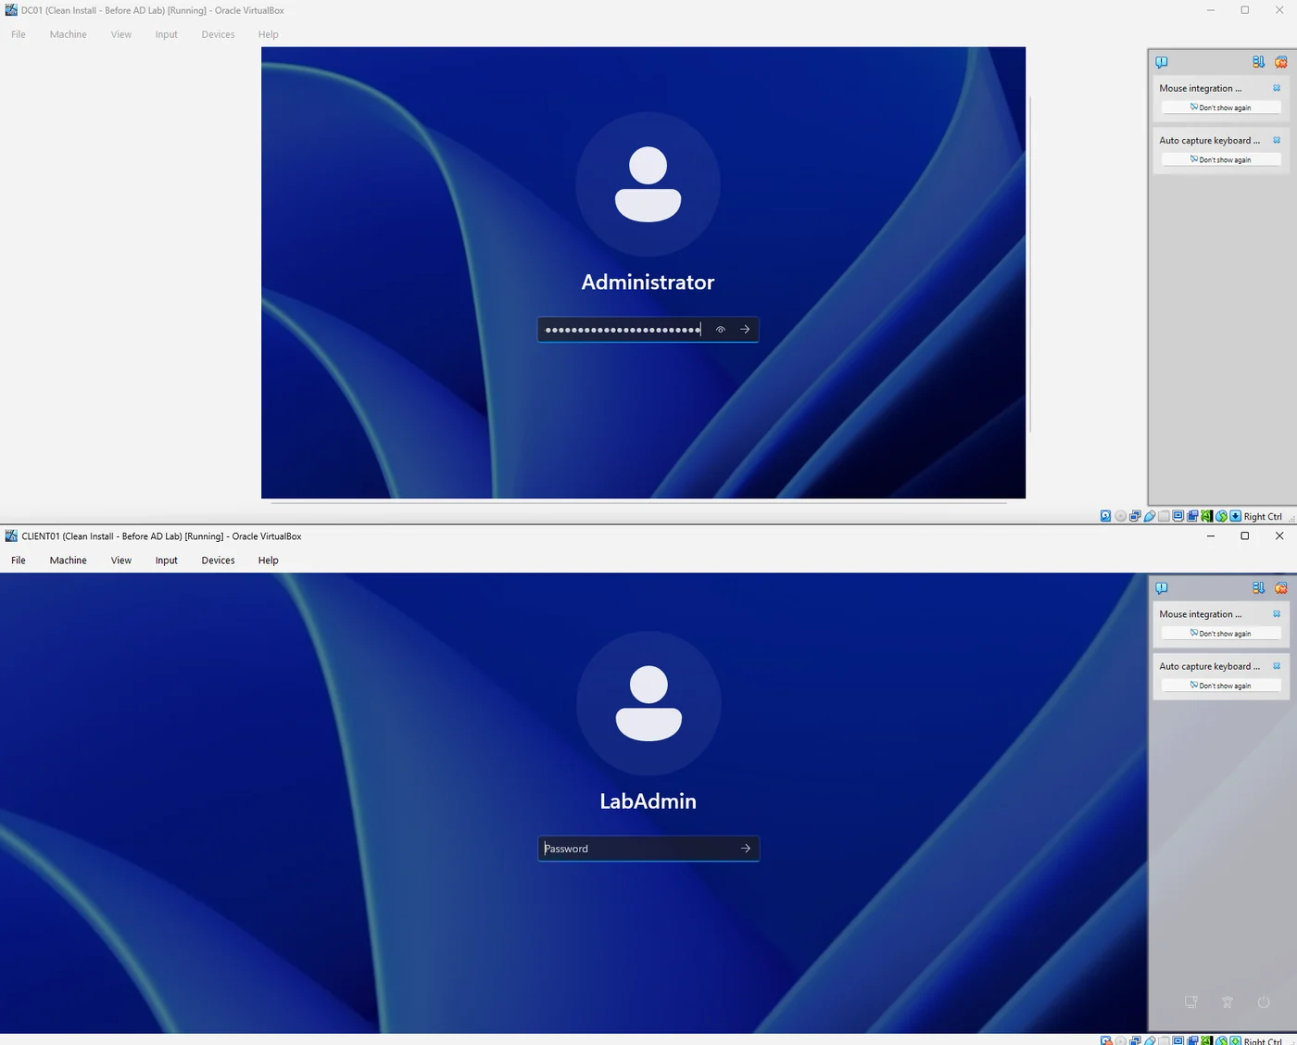Open File menu in DC01 window
1297x1045 pixels.
19,34
